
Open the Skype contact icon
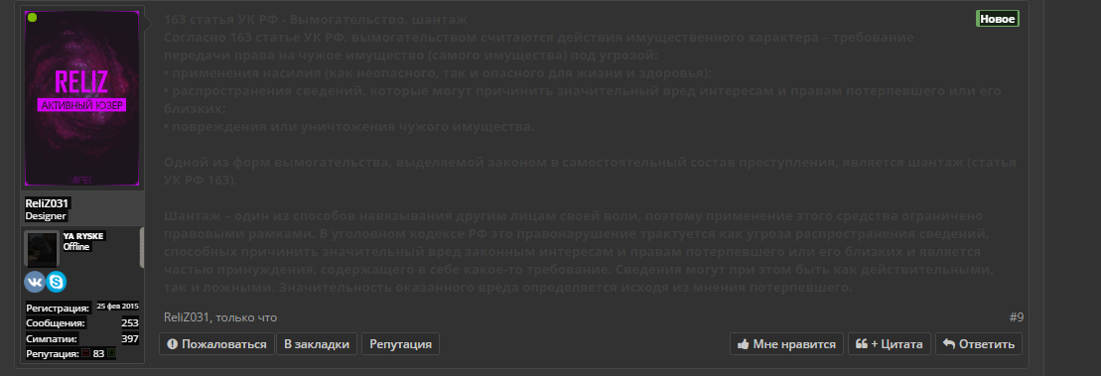57,282
